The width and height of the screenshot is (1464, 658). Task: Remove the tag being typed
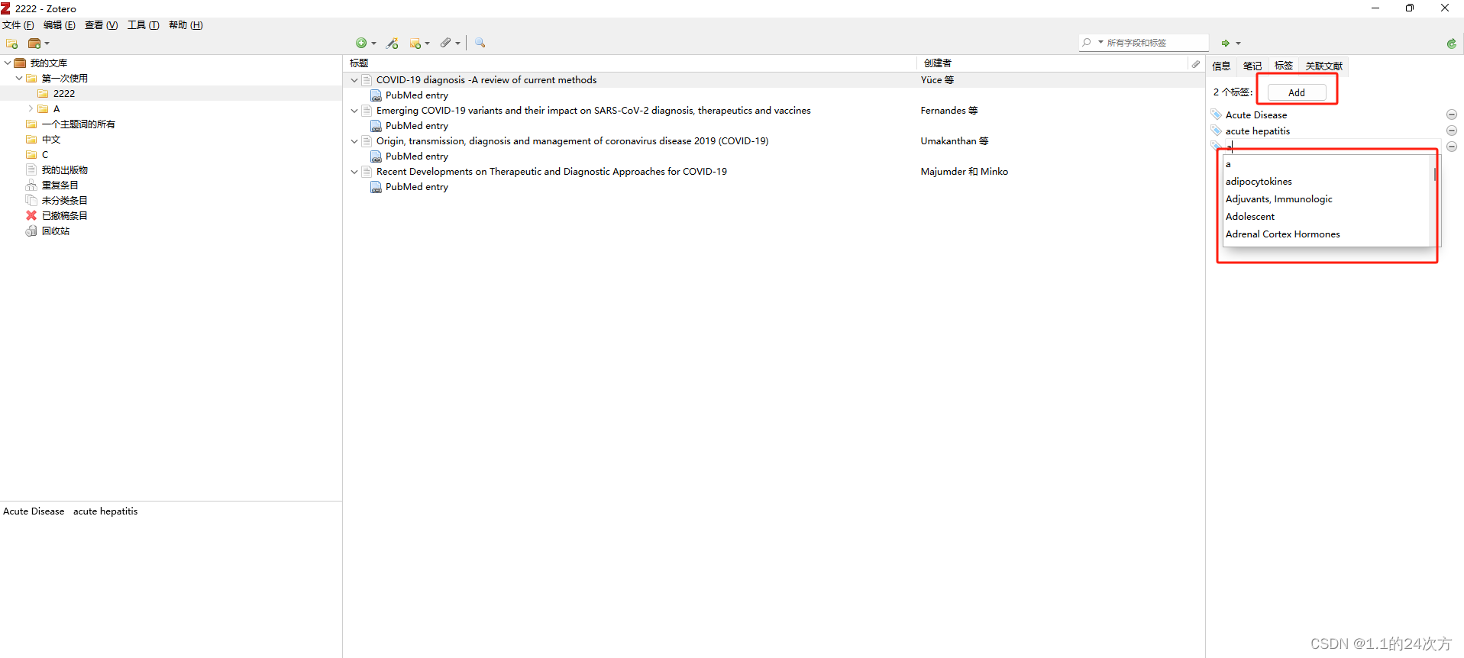click(1452, 147)
